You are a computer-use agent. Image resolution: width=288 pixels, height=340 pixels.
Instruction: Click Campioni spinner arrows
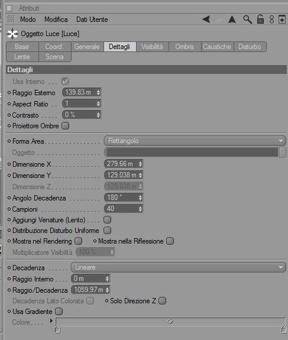(140, 209)
